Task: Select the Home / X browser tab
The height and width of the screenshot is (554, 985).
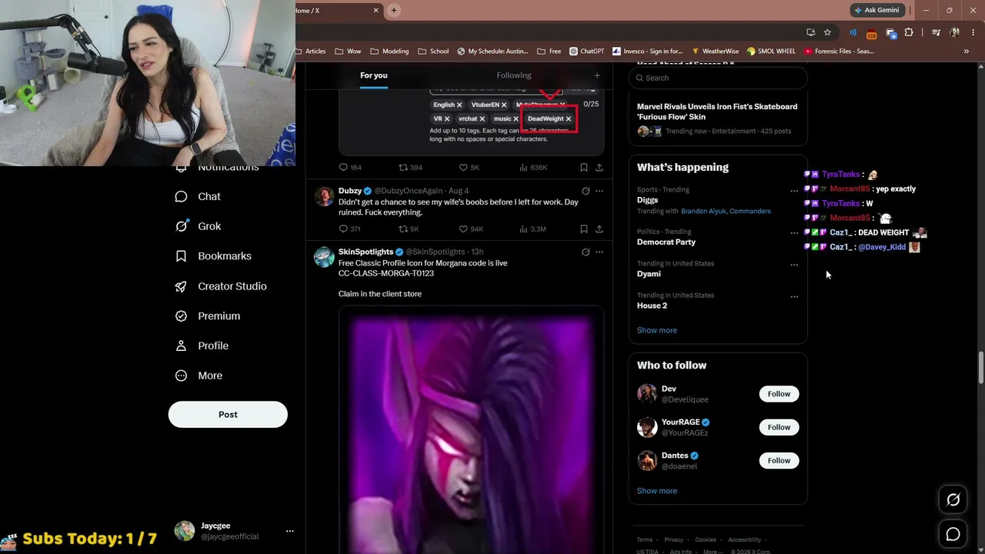Action: [335, 11]
